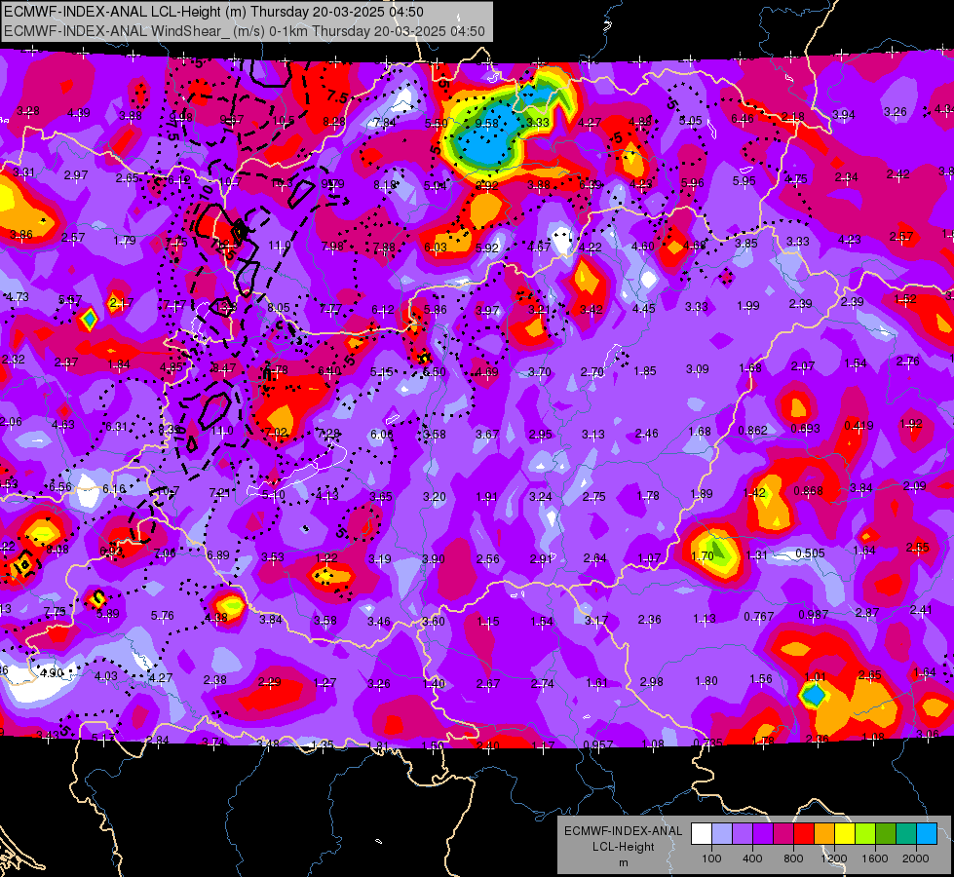Click the WindShear 0-1km title line

pos(245,31)
